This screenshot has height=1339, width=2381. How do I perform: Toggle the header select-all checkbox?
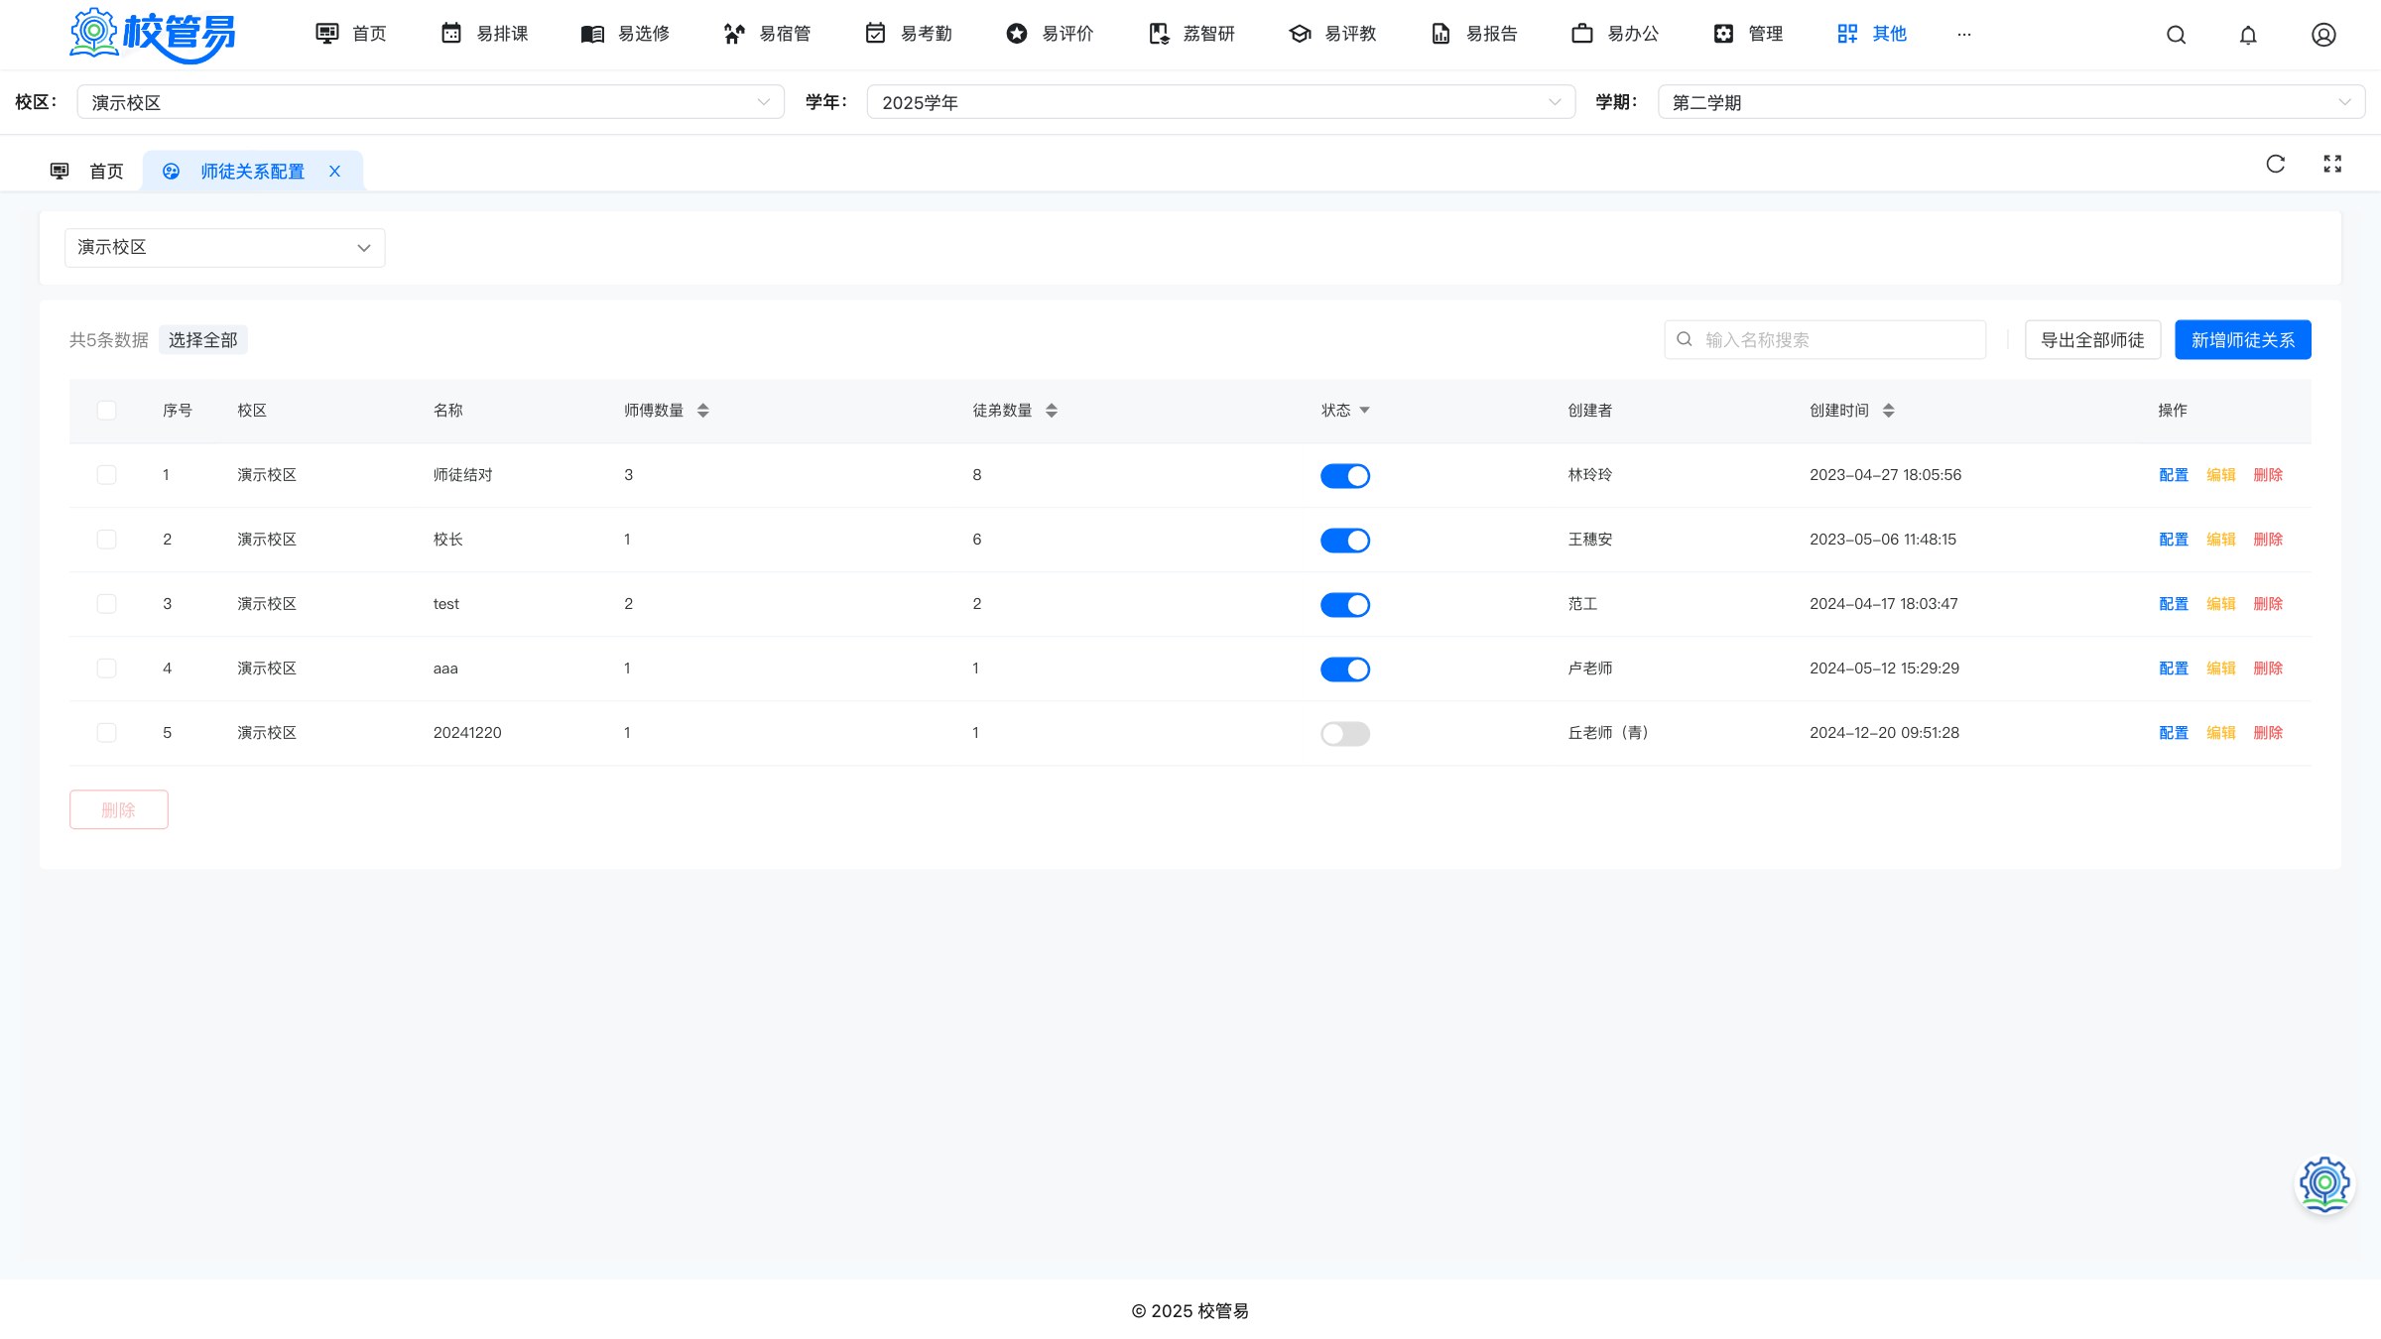[106, 411]
